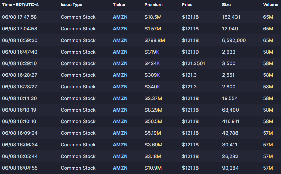Image resolution: width=281 pixels, height=174 pixels.
Task: Click the $10.9M premium cell
Action: (x=153, y=168)
